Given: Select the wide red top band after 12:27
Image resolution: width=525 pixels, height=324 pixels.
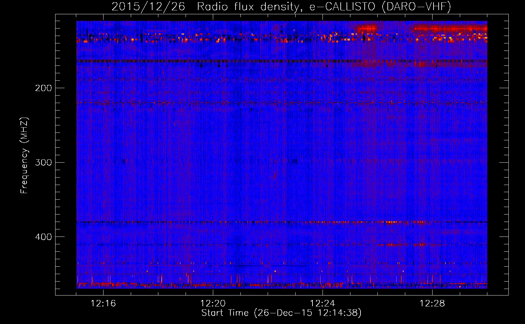Looking at the screenshot, I should click(x=449, y=29).
